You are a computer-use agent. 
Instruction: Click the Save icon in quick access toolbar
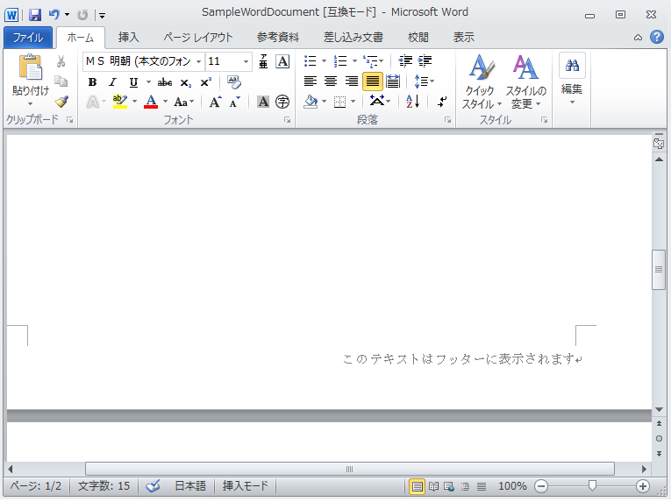pos(35,14)
